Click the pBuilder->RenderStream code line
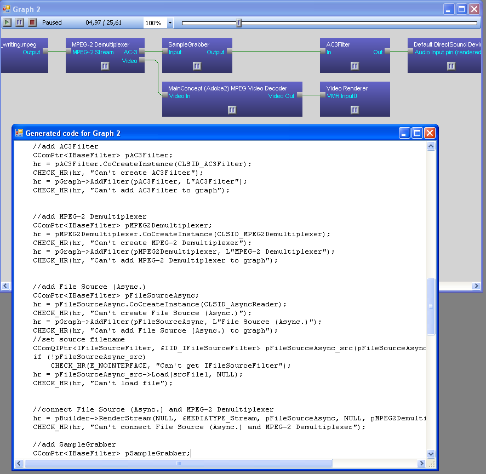The image size is (486, 474). [230, 418]
